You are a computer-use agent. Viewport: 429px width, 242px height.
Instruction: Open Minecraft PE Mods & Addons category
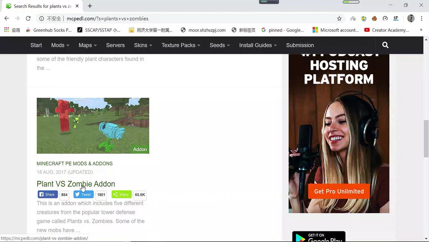[75, 164]
